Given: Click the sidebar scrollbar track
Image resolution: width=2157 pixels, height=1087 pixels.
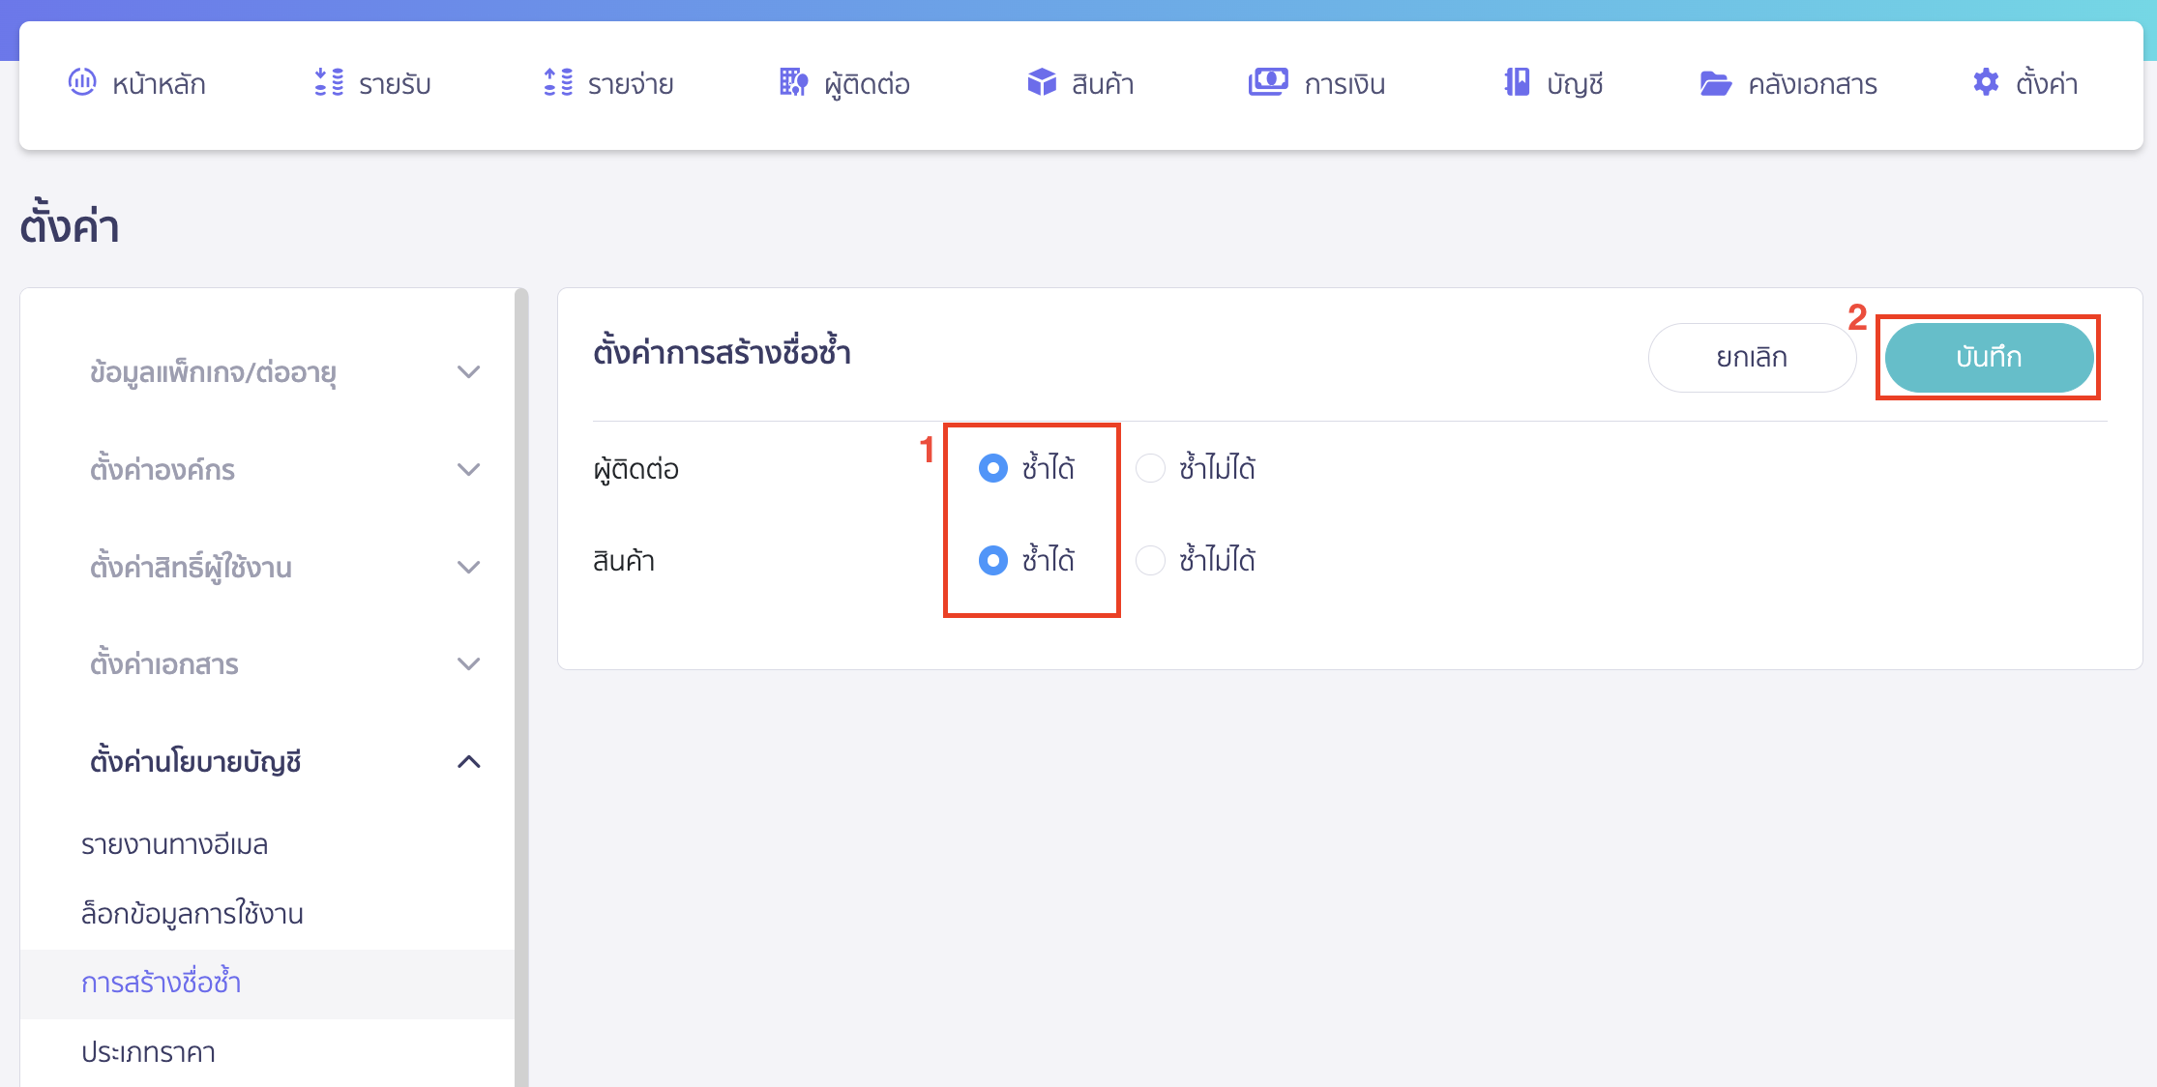Looking at the screenshot, I should tap(523, 677).
